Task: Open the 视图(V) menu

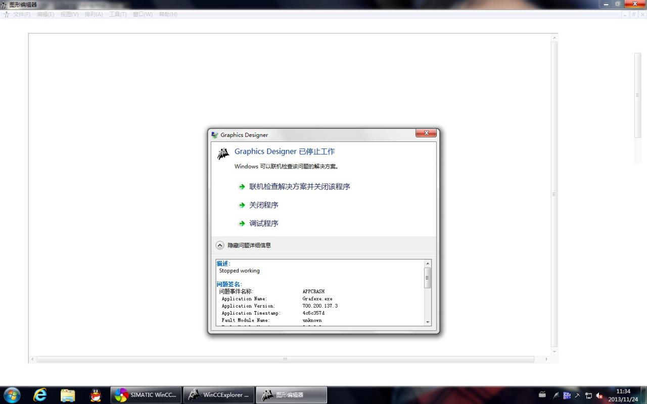Action: (x=70, y=14)
